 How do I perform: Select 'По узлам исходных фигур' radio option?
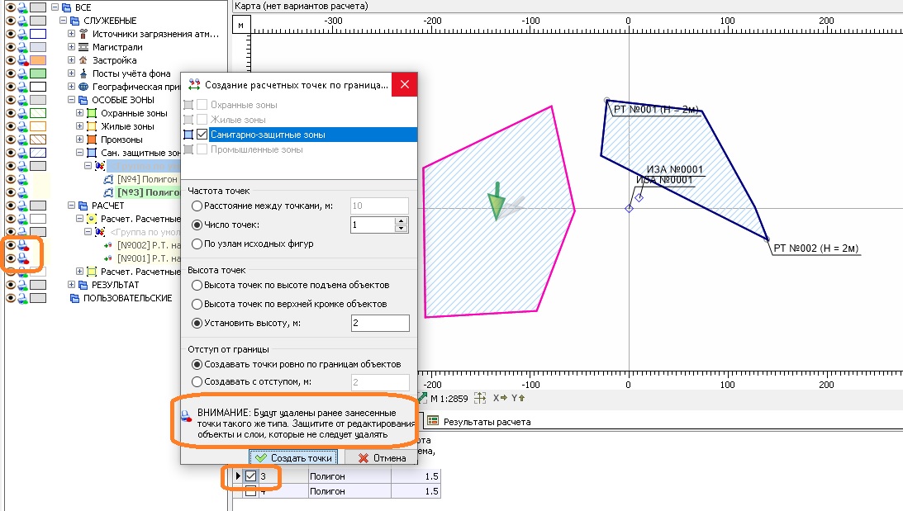tap(197, 244)
